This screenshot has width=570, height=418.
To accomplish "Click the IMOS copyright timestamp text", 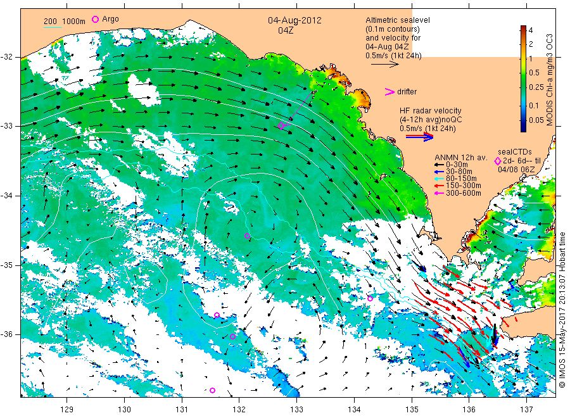I will (562, 310).
